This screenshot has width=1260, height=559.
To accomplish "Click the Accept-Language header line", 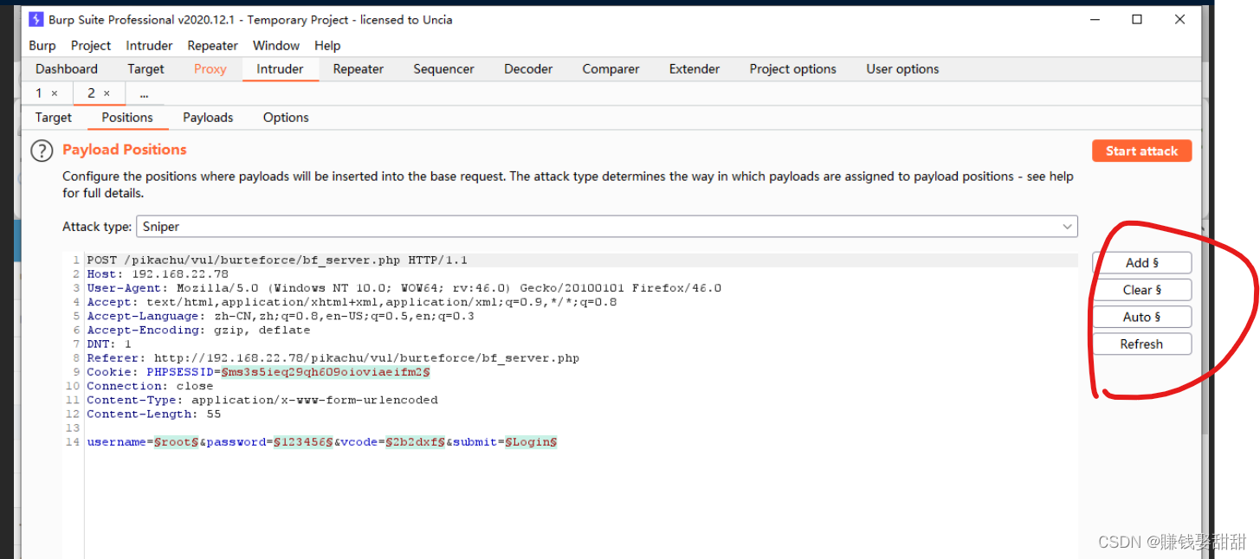I will (281, 316).
